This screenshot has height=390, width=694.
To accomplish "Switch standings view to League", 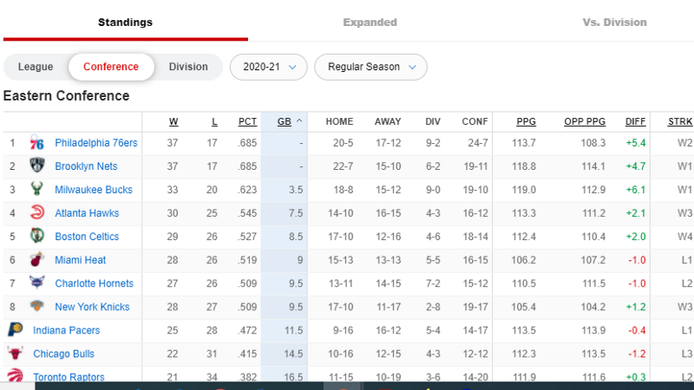I will 36,67.
